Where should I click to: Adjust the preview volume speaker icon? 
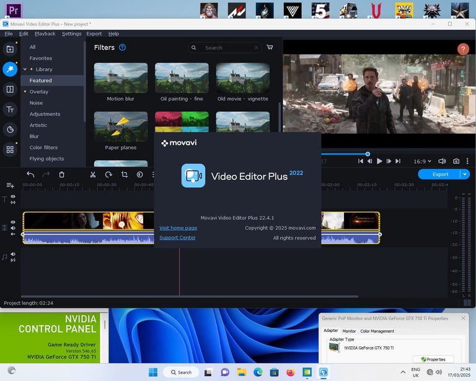coord(442,161)
